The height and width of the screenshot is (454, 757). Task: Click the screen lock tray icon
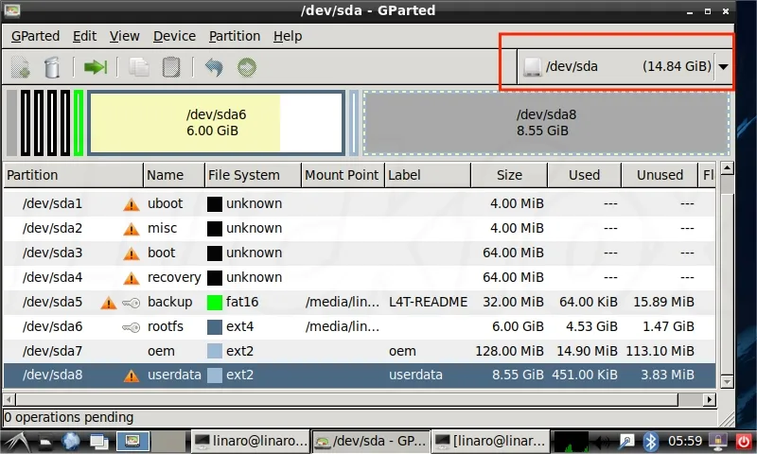[x=718, y=442]
